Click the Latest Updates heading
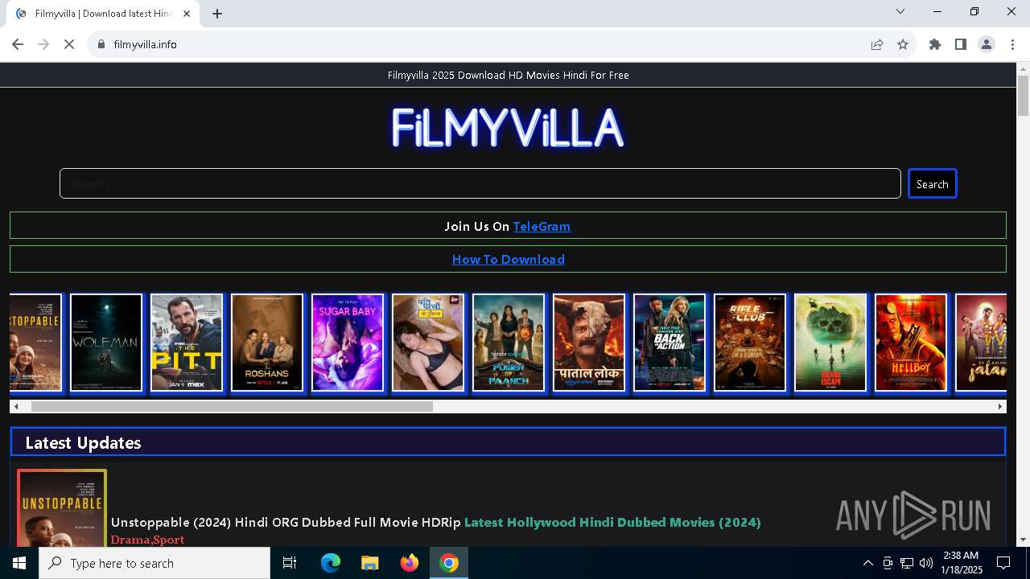 (83, 442)
